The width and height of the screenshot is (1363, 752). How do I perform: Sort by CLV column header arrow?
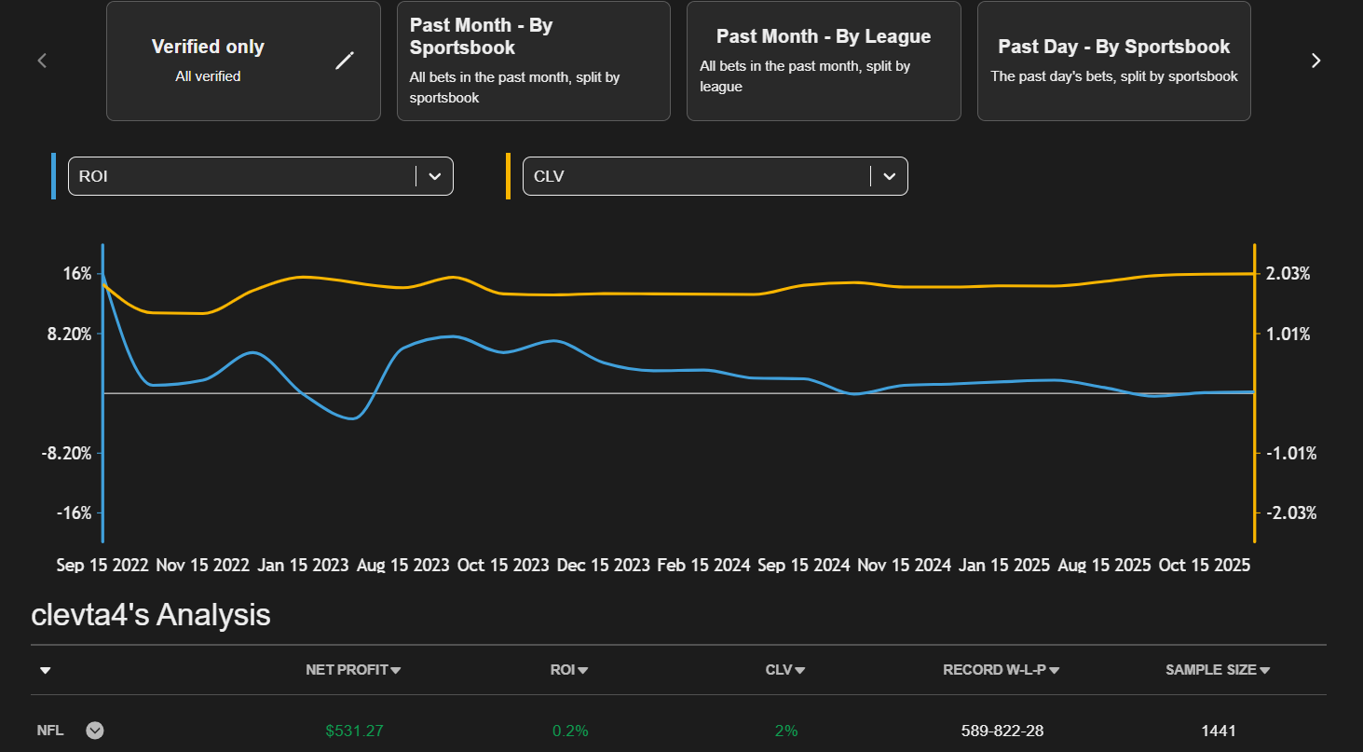point(800,670)
